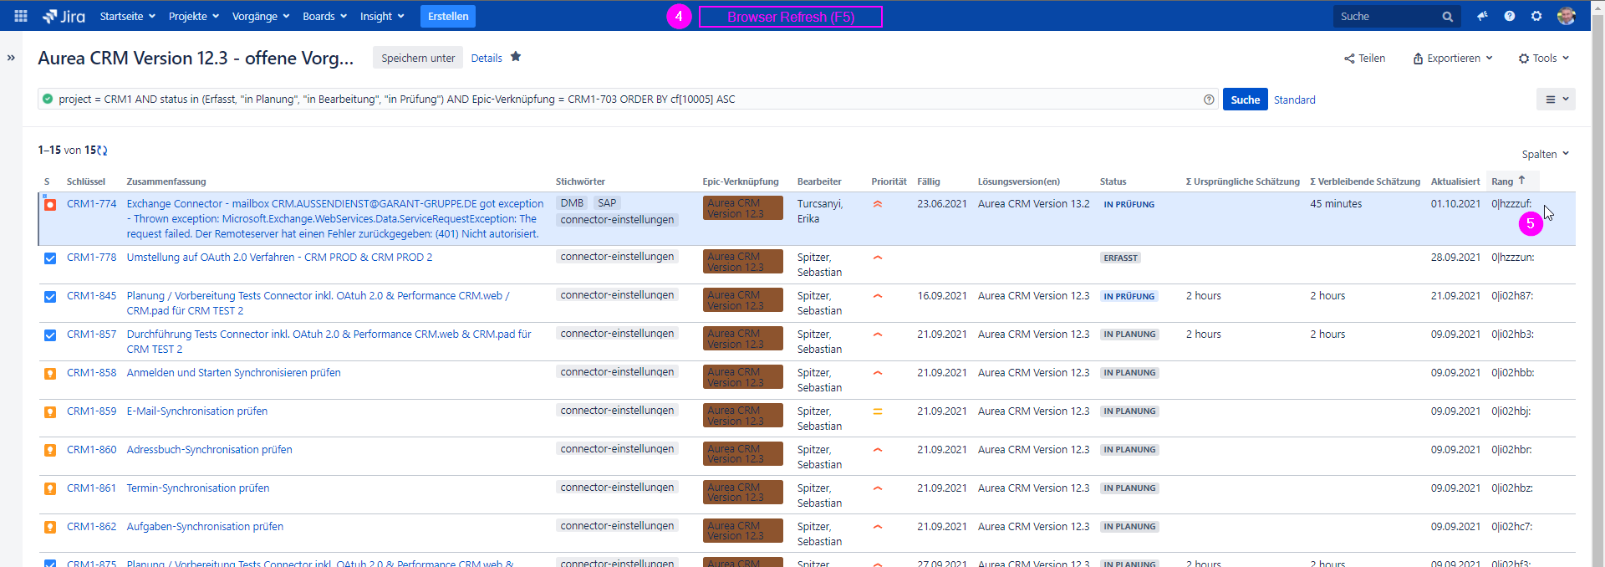Run the query with the blue Suche button
Viewport: 1605px width, 567px height.
[1246, 100]
